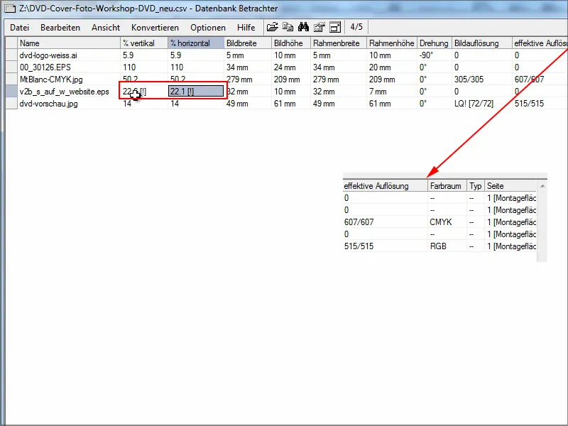Click the Bildbreite column header
The width and height of the screenshot is (568, 426).
point(248,43)
